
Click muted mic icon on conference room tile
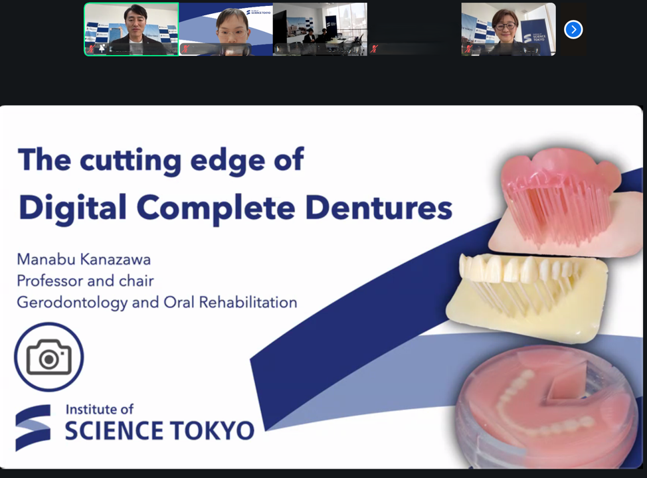pyautogui.click(x=280, y=49)
